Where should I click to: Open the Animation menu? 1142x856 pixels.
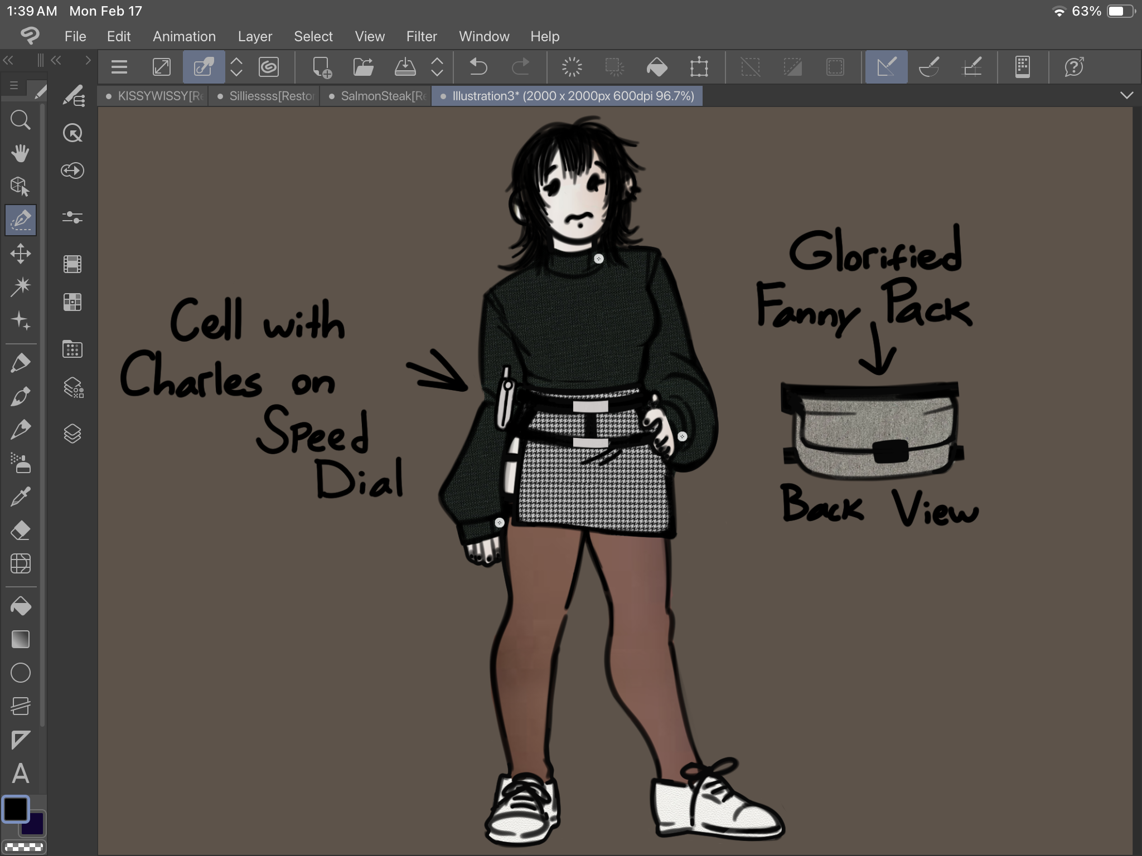[x=184, y=37]
